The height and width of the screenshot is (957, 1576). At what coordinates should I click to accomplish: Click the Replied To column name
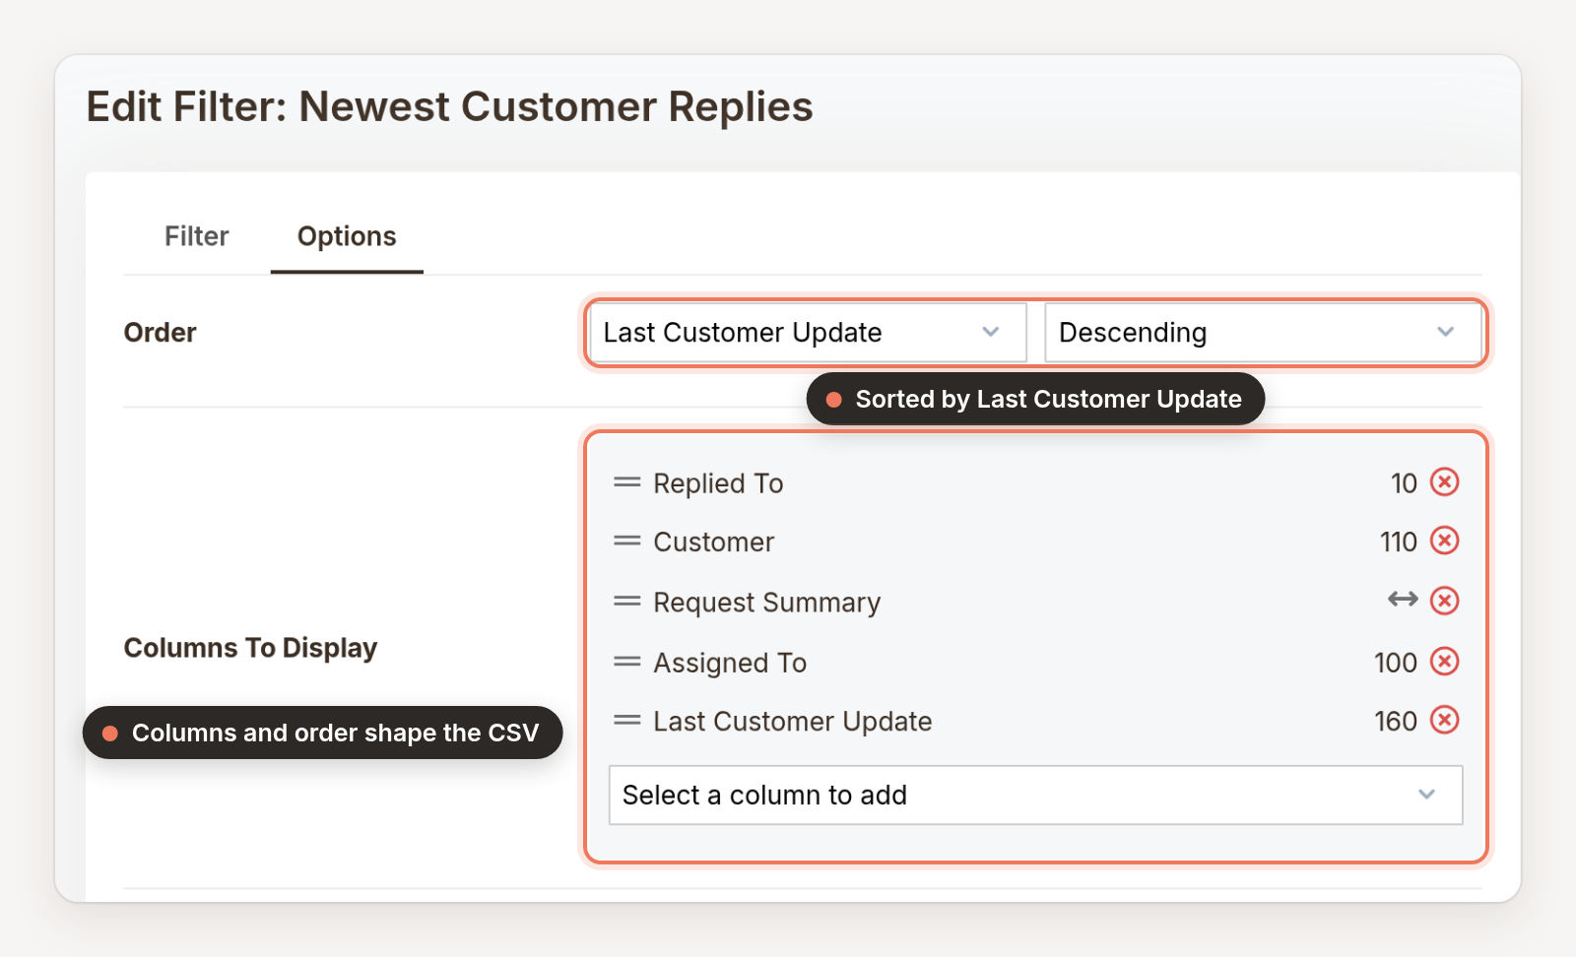tap(718, 483)
